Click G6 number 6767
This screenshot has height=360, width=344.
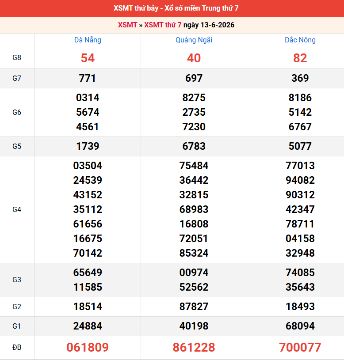pos(300,127)
